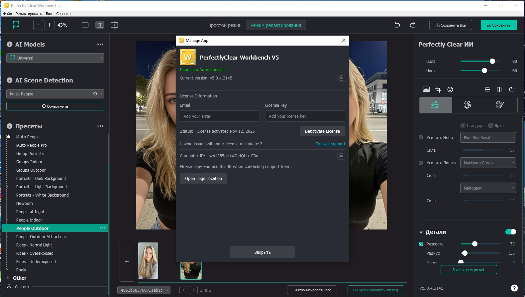Copy current version to clipboard
This screenshot has height=297, width=525.
341,78
